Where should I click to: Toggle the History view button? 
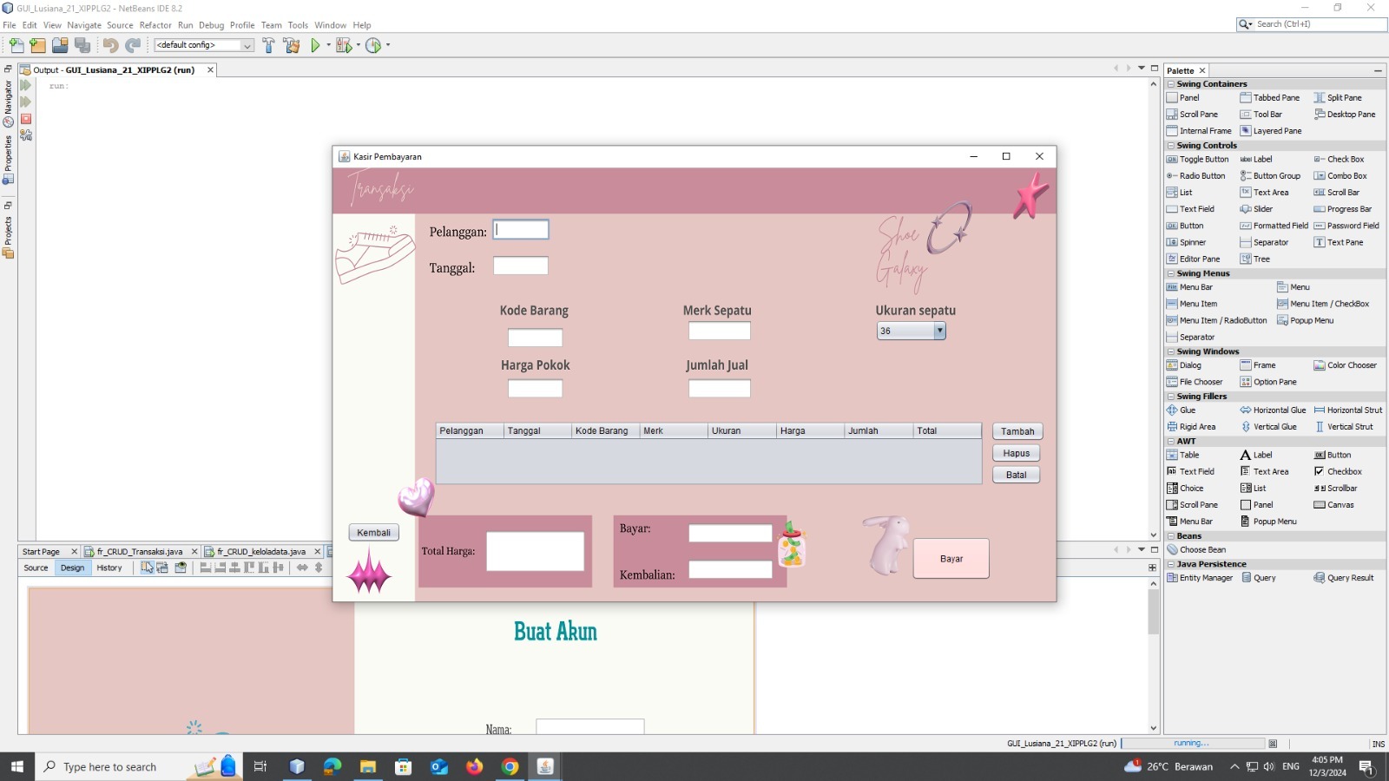pyautogui.click(x=109, y=568)
